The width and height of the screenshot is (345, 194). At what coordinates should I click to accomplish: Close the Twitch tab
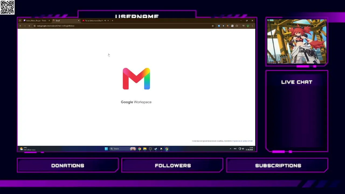tap(49, 20)
